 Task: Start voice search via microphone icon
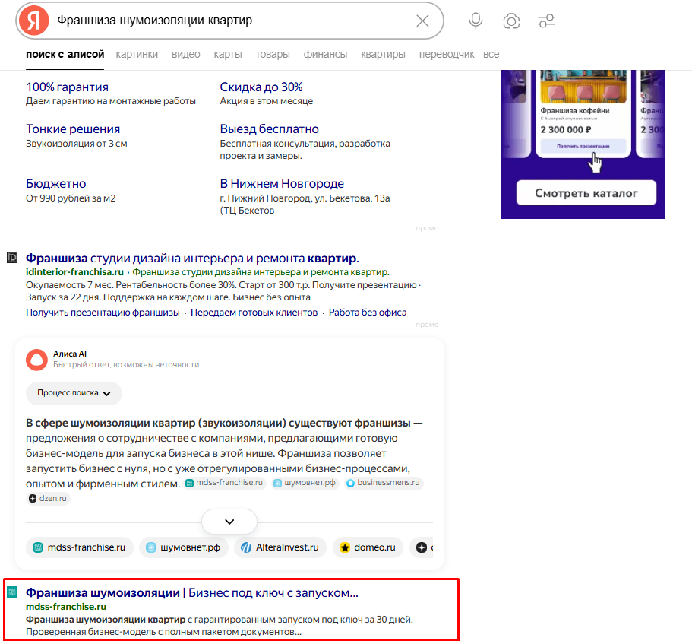pyautogui.click(x=476, y=21)
